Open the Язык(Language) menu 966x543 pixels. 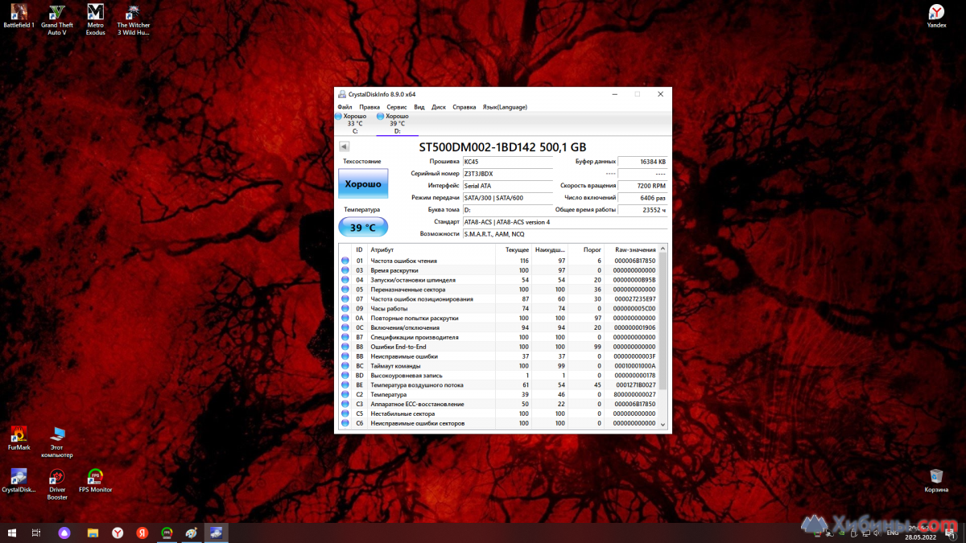505,107
